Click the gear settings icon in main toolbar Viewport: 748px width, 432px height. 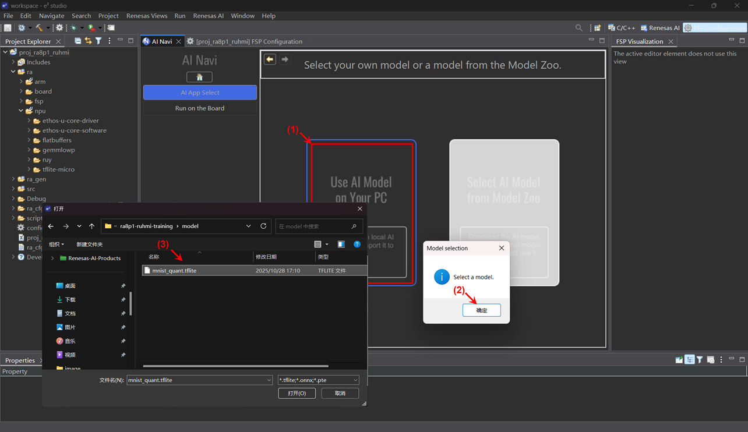pyautogui.click(x=59, y=27)
